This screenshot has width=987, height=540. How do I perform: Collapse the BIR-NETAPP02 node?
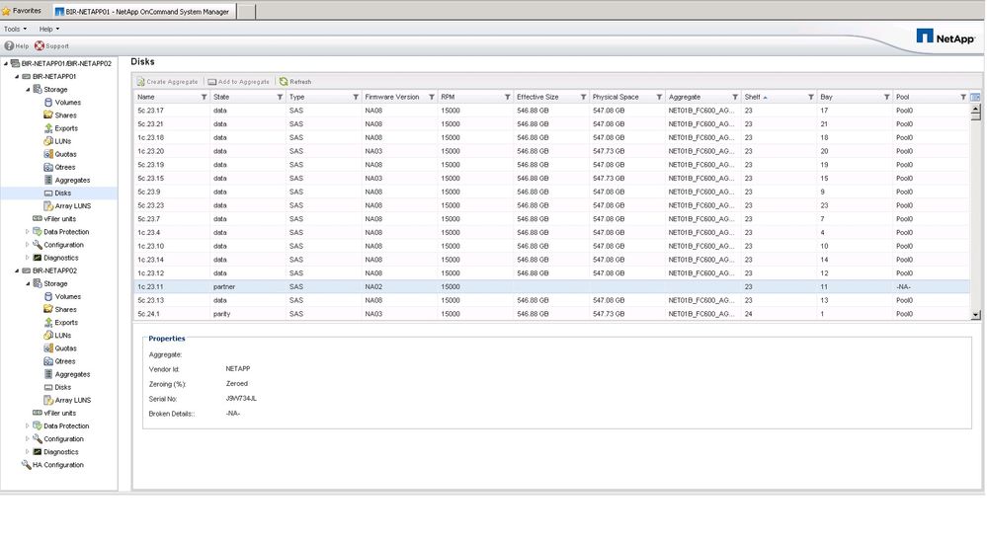coord(17,270)
